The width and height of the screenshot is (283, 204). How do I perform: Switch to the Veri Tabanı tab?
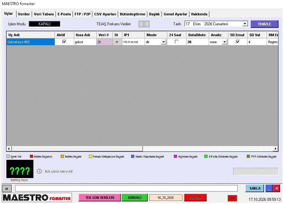pyautogui.click(x=44, y=14)
